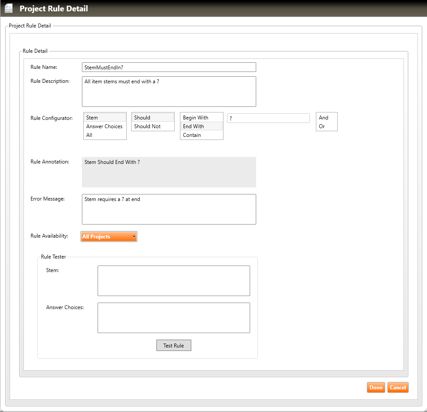Image resolution: width=427 pixels, height=412 pixels.
Task: Select Or logical connector
Action: tap(326, 126)
